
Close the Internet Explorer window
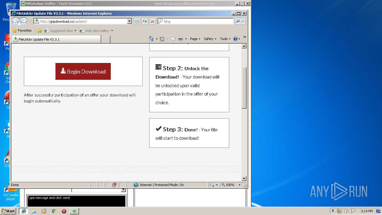coord(244,13)
